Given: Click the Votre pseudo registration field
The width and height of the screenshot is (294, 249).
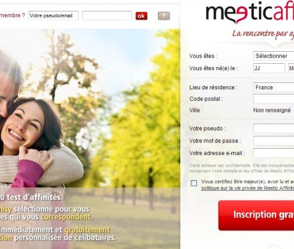Looking at the screenshot, I should coord(274,128).
